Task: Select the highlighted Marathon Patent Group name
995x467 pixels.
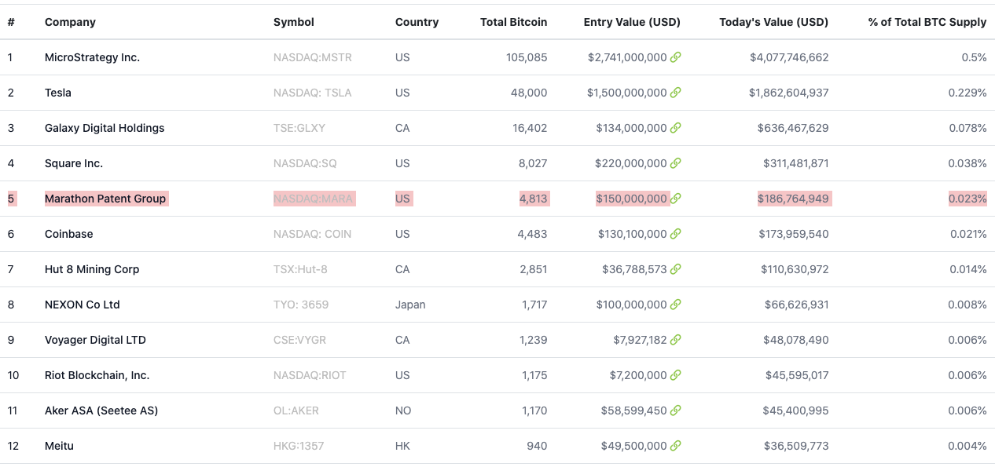Action: [105, 199]
